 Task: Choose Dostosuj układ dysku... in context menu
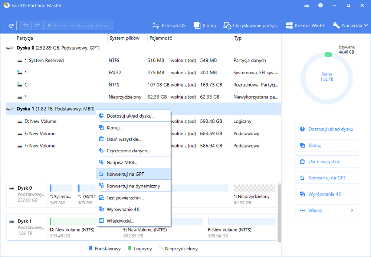pos(134,116)
